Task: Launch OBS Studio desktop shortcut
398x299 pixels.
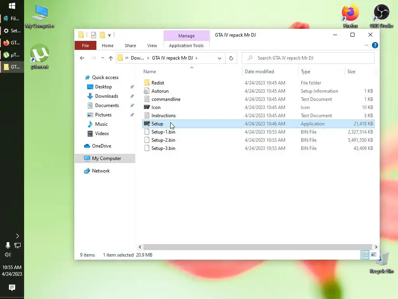Action: pos(381,15)
